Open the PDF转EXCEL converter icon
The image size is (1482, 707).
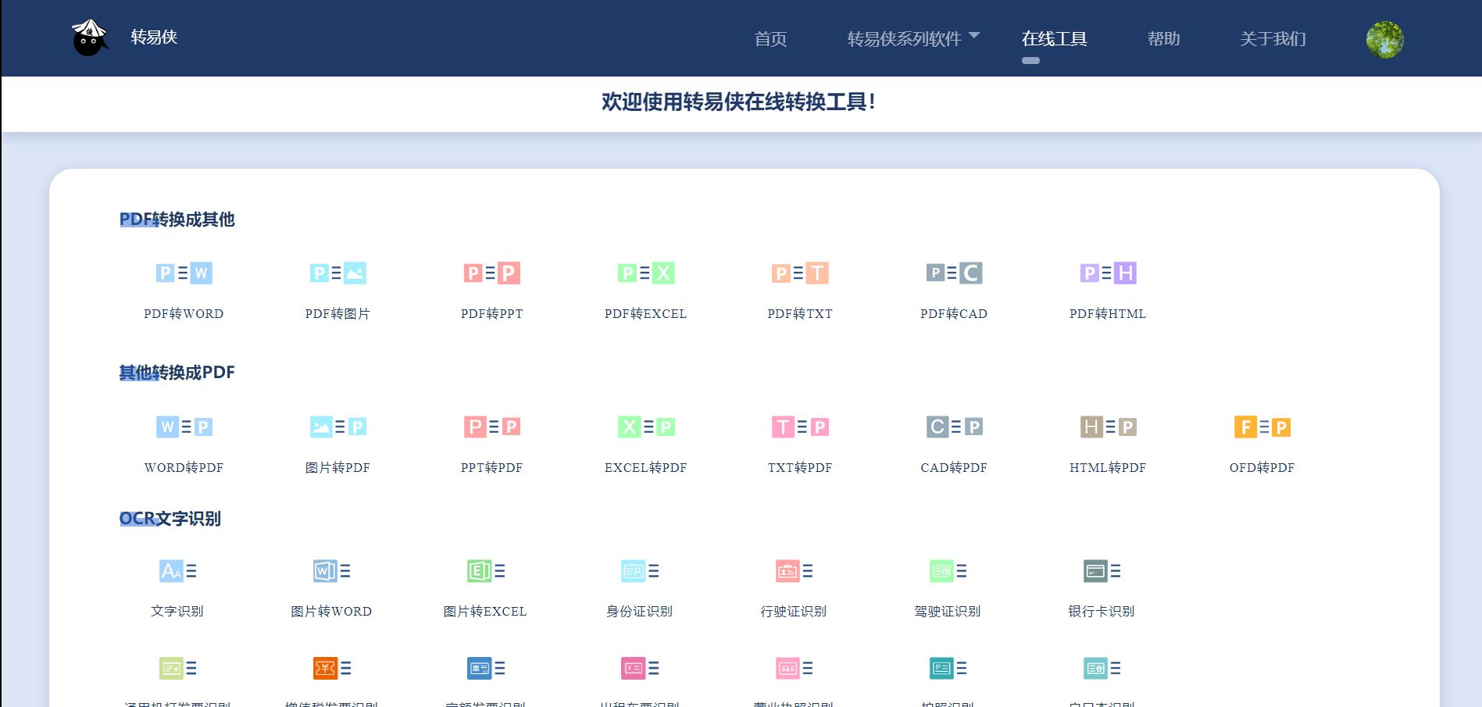click(645, 273)
